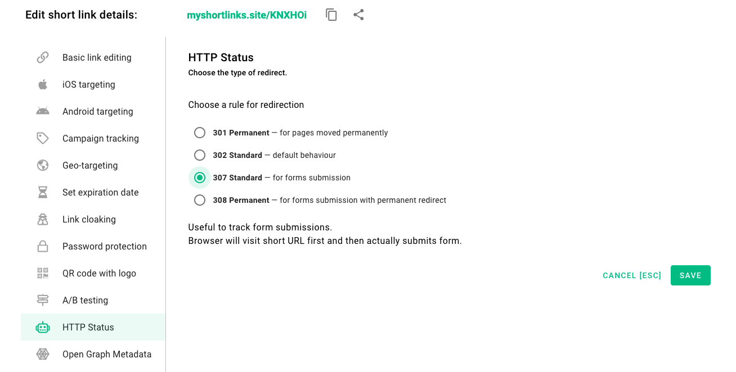Open QR code settings via the QR icon
Image resolution: width=736 pixels, height=372 pixels.
pyautogui.click(x=43, y=273)
